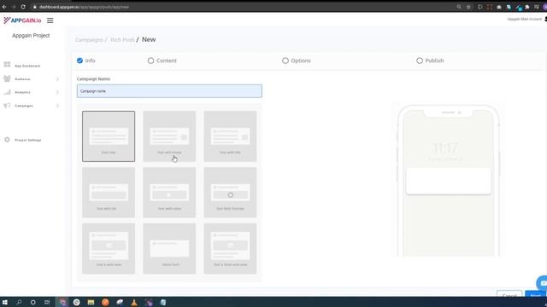Image resolution: width=547 pixels, height=307 pixels.
Task: Choose top-row third push template thumbnail
Action: 230,136
